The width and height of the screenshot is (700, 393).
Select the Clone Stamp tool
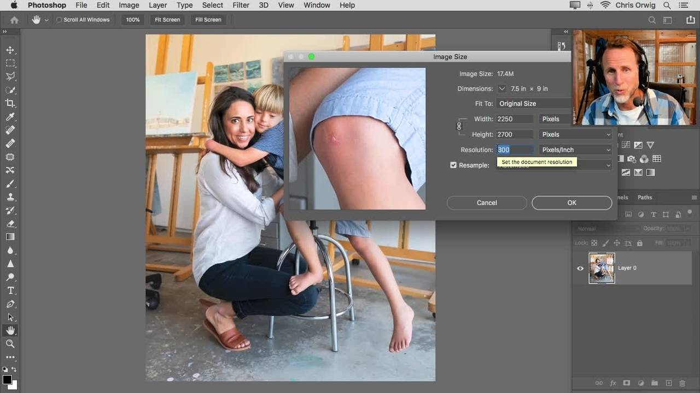10,197
